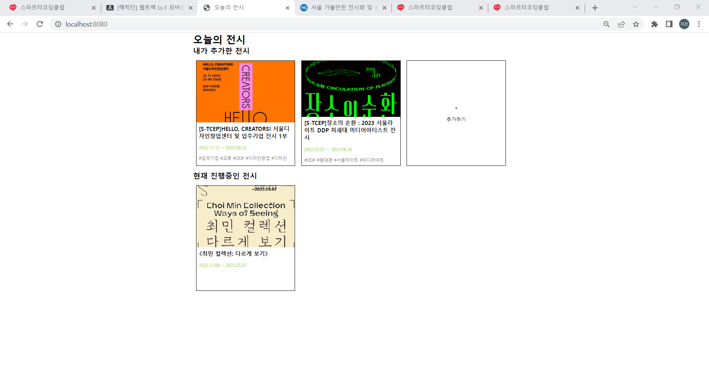Go back to the previous page

tap(10, 24)
